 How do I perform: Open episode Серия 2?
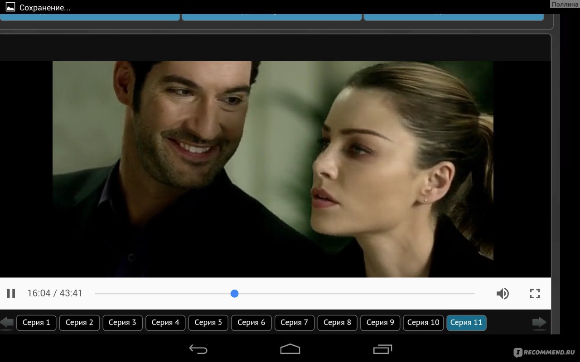pos(79,323)
